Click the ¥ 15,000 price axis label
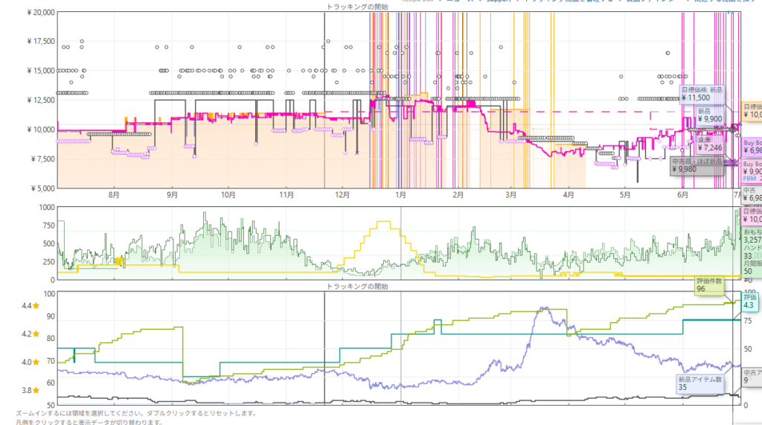 (x=41, y=71)
